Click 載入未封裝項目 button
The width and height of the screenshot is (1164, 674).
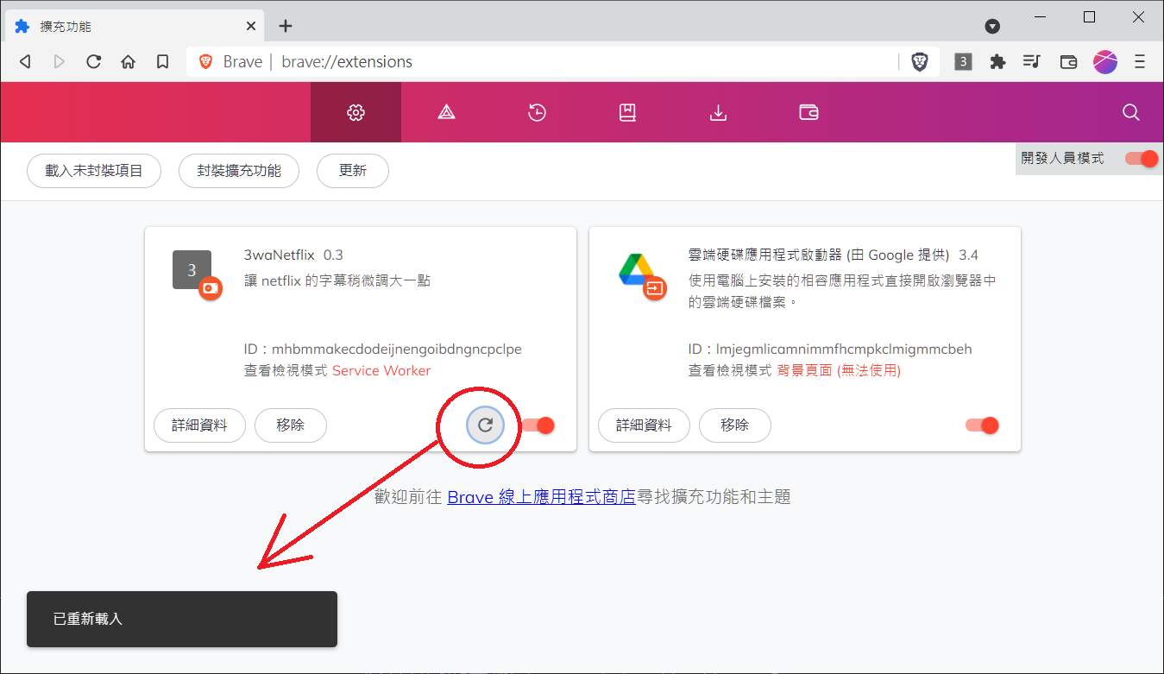tap(94, 171)
